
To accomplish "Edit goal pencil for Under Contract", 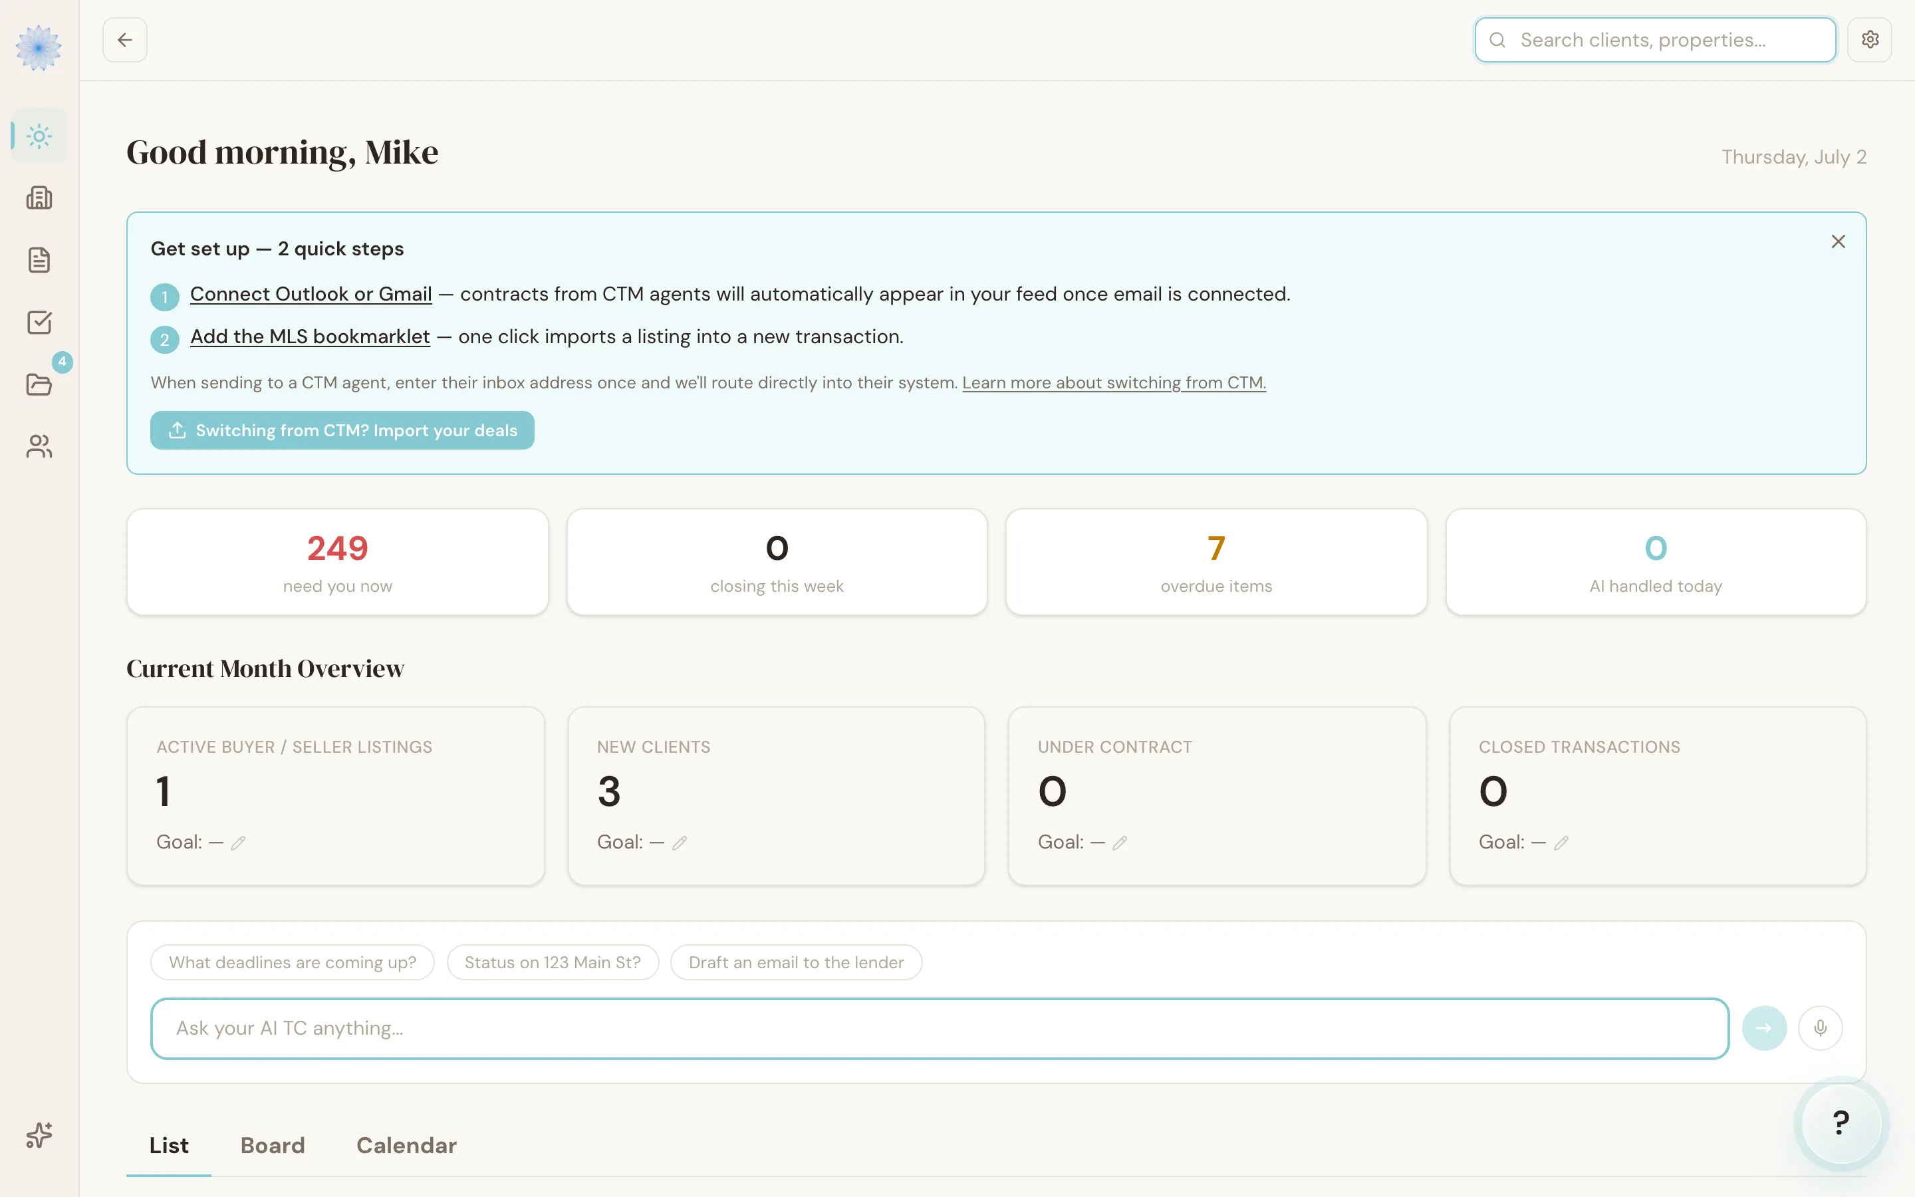I will (x=1120, y=843).
